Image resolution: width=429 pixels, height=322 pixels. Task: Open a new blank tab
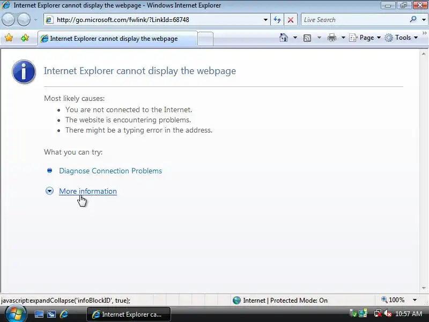coord(205,39)
